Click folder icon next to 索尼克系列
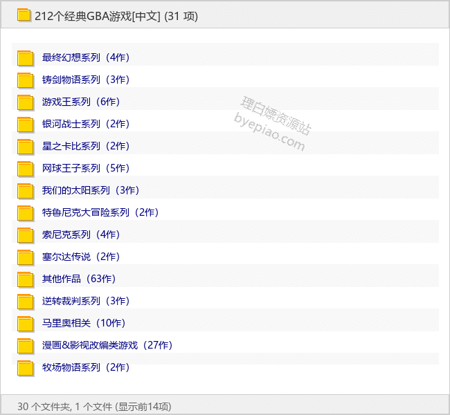 pos(25,235)
